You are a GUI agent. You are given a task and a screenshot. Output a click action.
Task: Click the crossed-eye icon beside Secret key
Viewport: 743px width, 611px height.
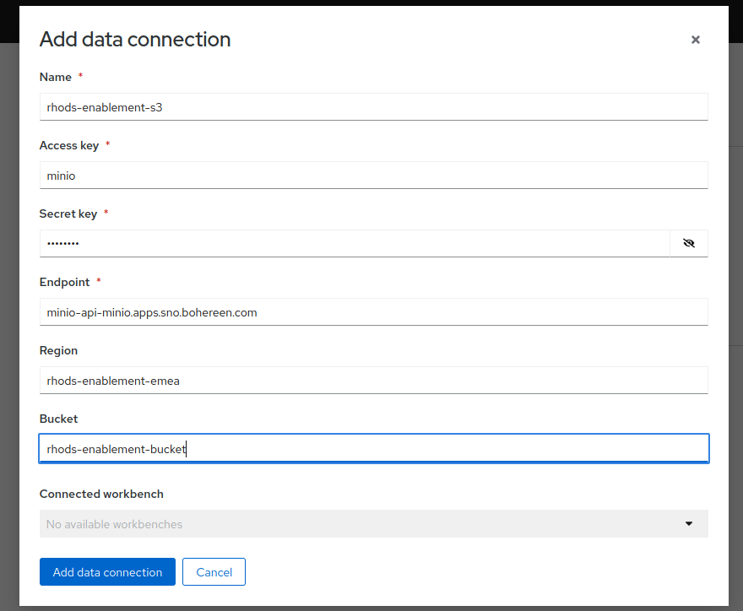pos(689,243)
